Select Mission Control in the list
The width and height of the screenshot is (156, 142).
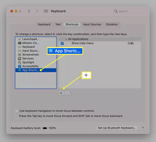coord(36,43)
